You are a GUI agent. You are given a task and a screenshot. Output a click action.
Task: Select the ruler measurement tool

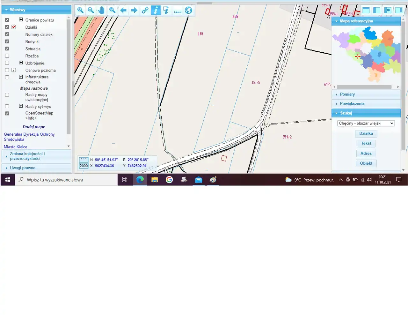[178, 10]
